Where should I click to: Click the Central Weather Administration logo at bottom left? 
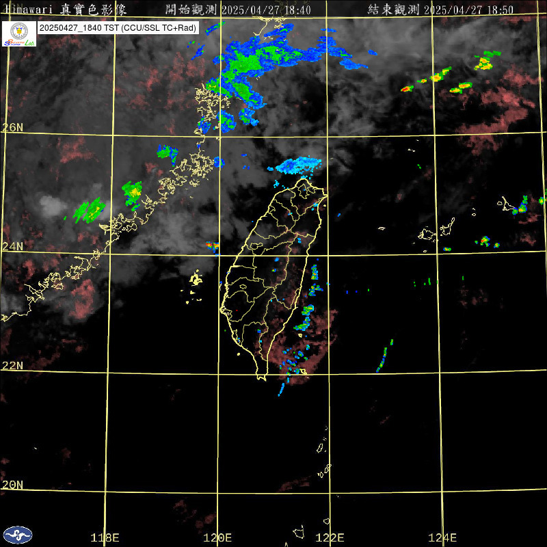(x=18, y=535)
